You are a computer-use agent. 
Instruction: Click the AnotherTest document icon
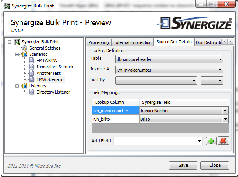[31, 73]
